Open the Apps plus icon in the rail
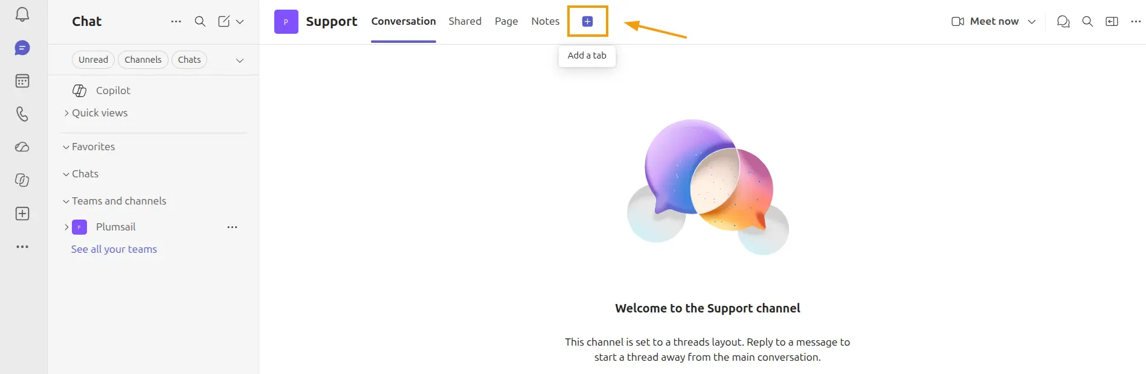The image size is (1146, 374). pos(22,214)
